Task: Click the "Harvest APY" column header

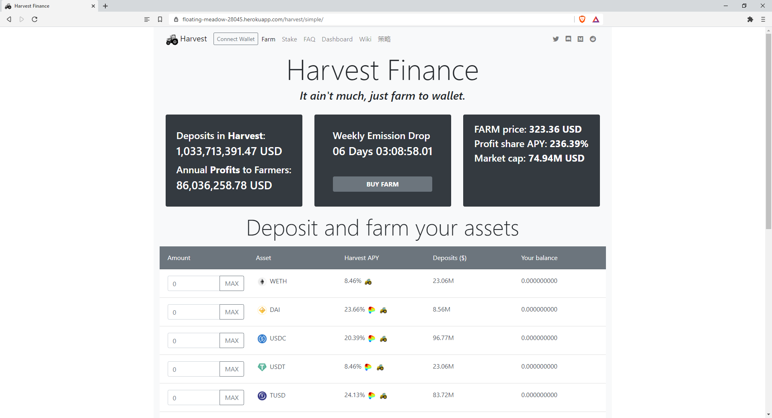Action: [x=361, y=258]
